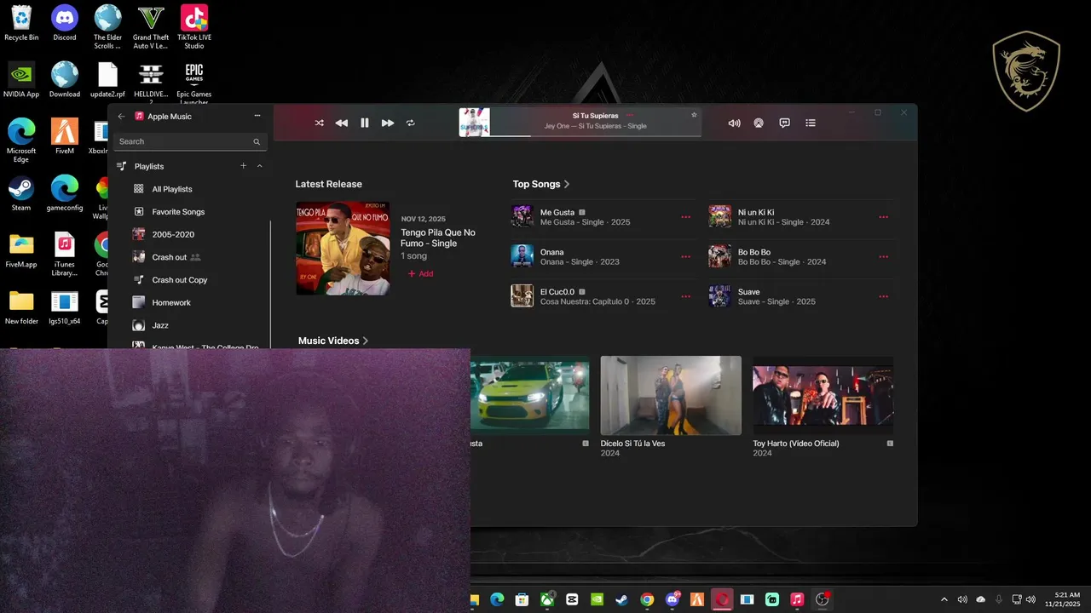Add the Tengo Pila Que No Fumo single

pyautogui.click(x=420, y=274)
